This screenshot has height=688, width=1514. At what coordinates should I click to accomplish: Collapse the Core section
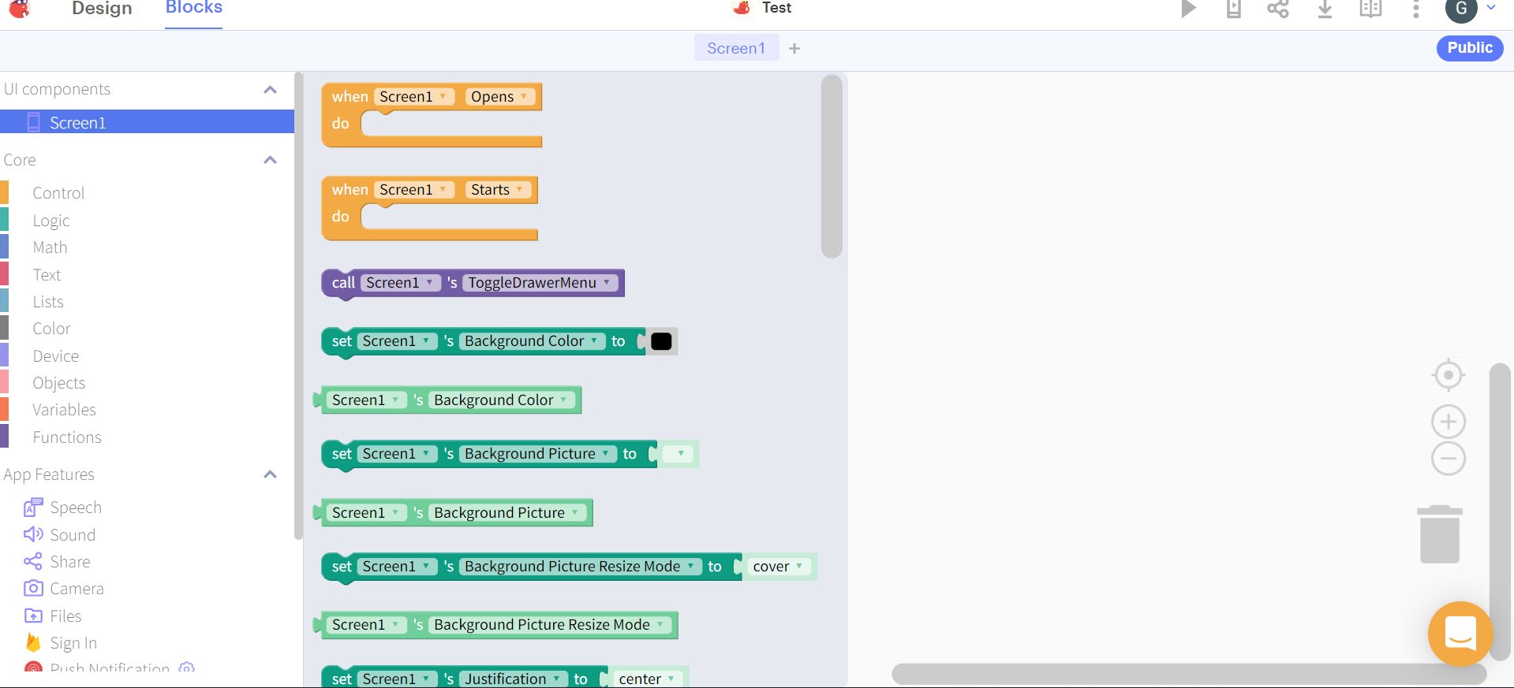pos(270,160)
